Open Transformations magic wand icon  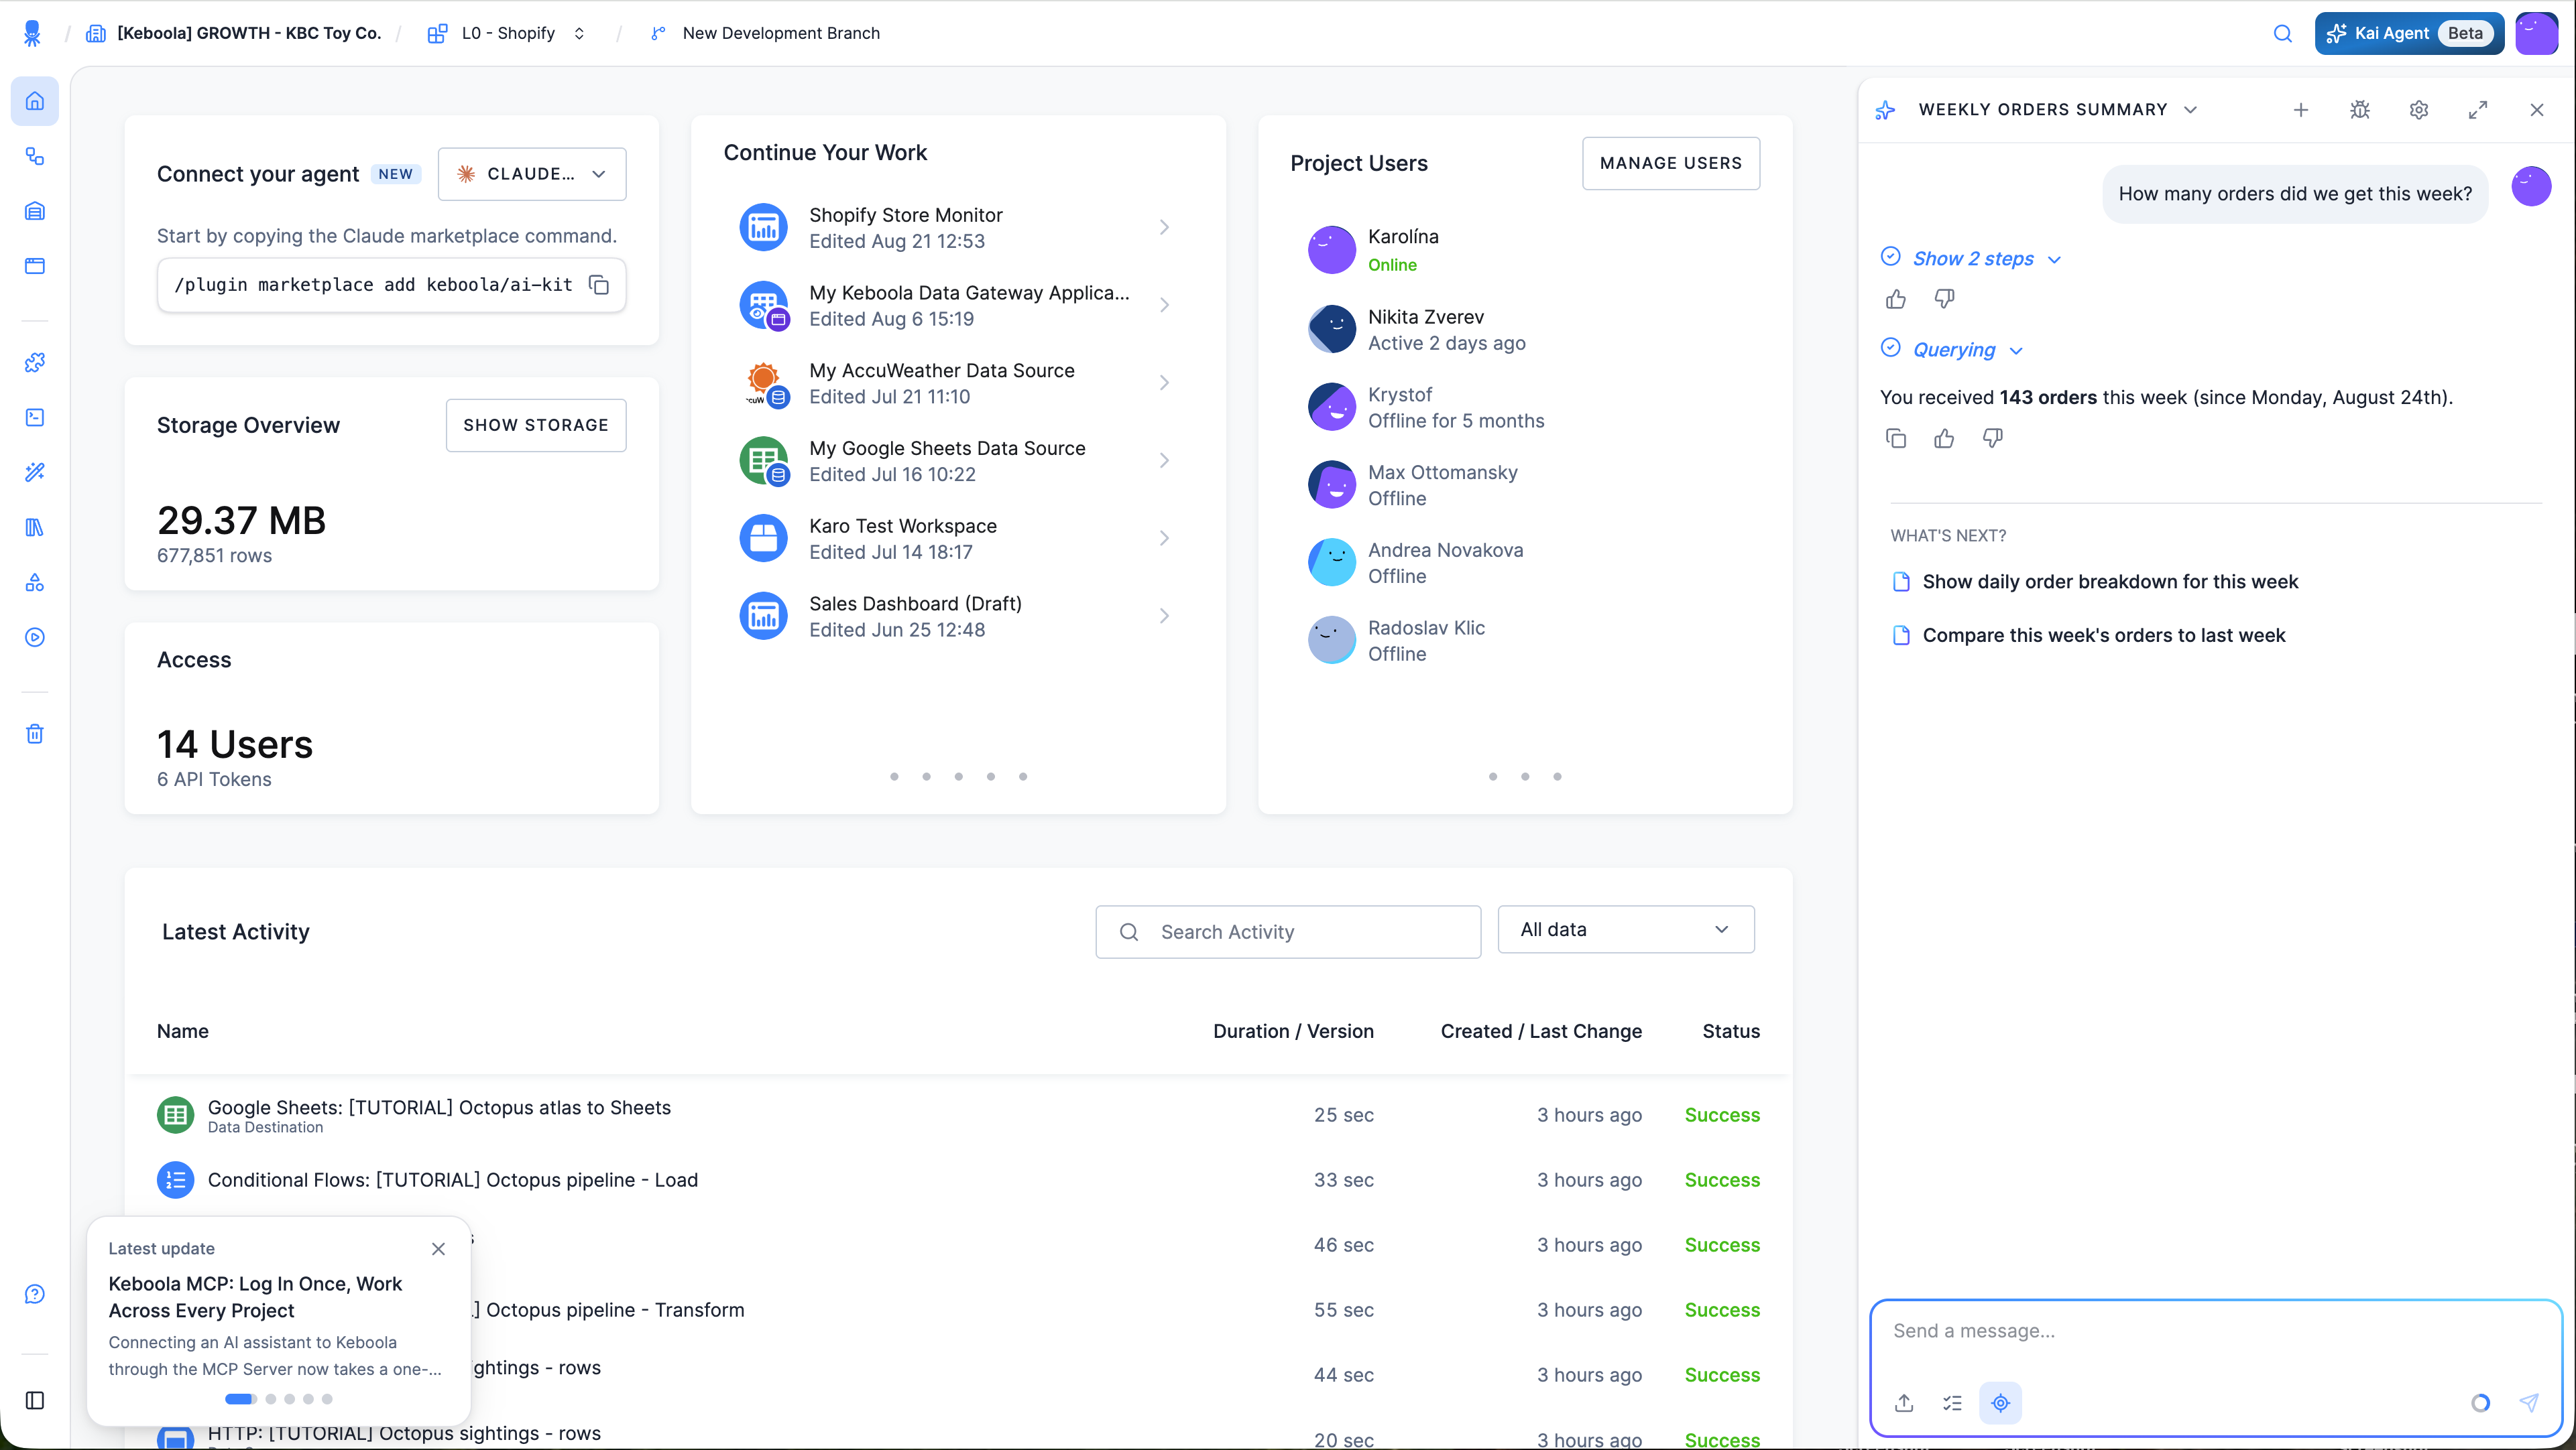tap(35, 472)
